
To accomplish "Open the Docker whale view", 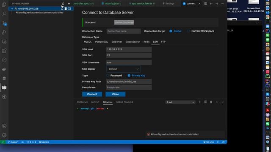I will tap(4, 69).
